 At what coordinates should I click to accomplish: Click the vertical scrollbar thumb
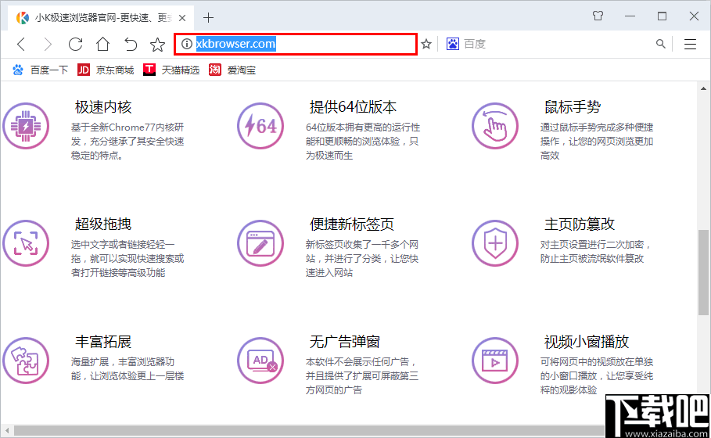coord(703,272)
